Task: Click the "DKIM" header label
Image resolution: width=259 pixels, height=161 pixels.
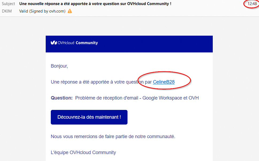Action: click(7, 11)
